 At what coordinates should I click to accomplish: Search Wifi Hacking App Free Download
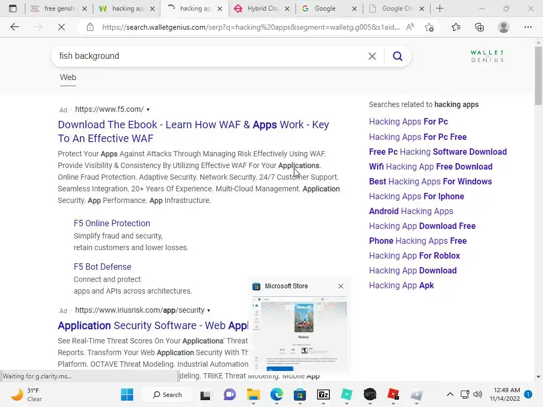click(431, 166)
